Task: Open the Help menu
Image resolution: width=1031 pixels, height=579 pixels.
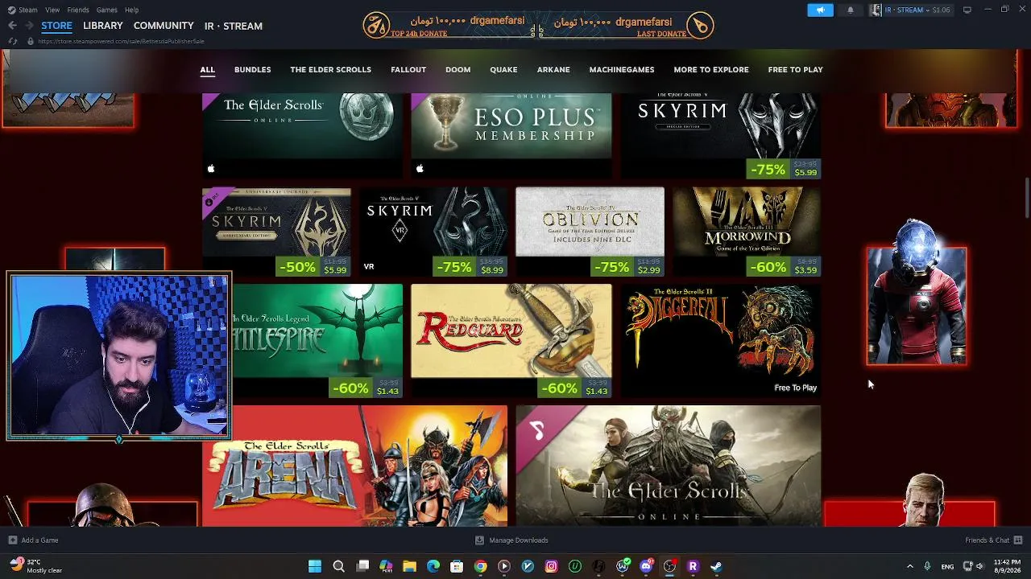Action: pos(131,10)
